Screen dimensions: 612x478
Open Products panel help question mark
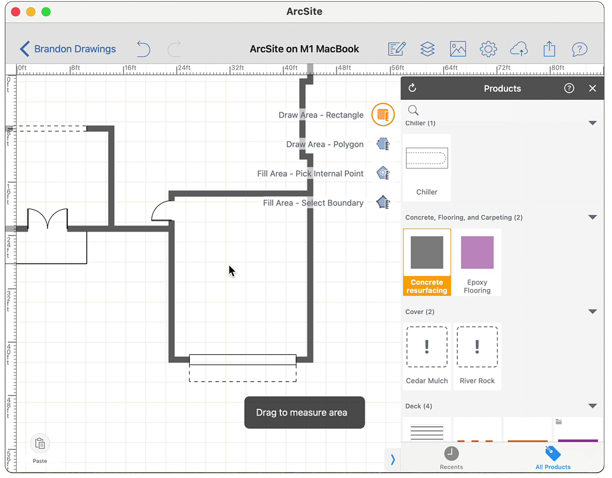[x=569, y=88]
